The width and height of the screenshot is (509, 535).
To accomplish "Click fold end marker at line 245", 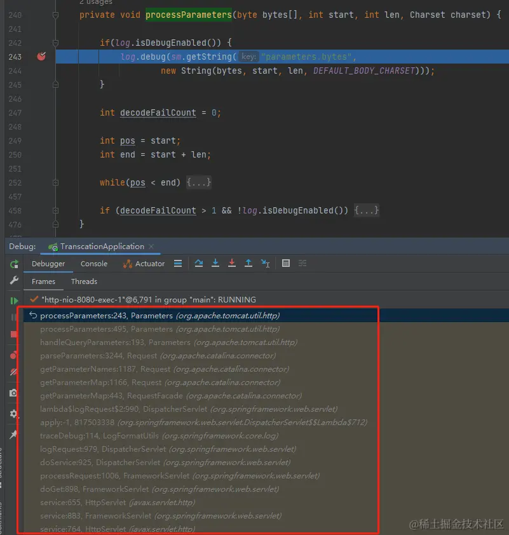I will [56, 85].
